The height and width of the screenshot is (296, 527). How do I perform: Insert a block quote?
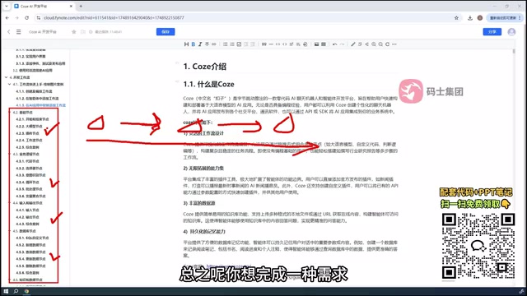[x=263, y=44]
